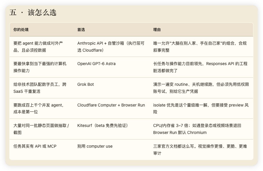Image resolution: width=263 pixels, height=171 pixels.
Task: Click the 要把 agent 能力做成对外产品 cell
Action: tap(38, 47)
